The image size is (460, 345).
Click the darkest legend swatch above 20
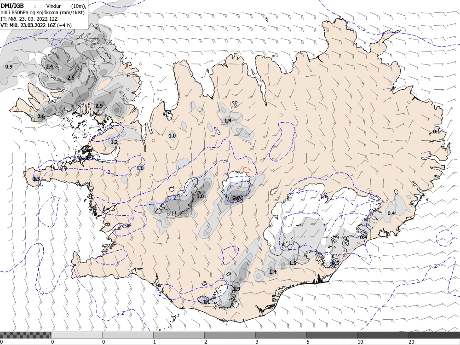(x=434, y=335)
